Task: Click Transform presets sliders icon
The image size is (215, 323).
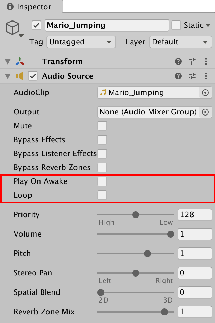Action: pyautogui.click(x=192, y=62)
